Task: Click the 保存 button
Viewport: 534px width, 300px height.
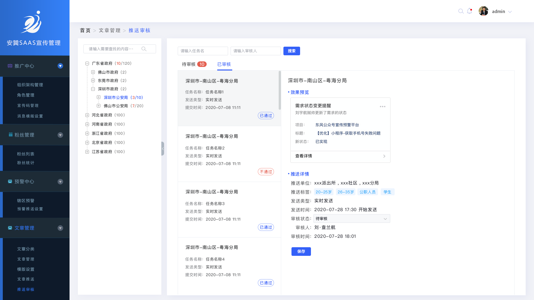Action: pyautogui.click(x=301, y=251)
